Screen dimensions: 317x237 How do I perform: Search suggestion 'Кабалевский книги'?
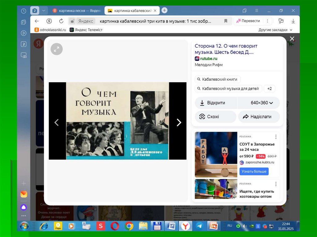218,79
